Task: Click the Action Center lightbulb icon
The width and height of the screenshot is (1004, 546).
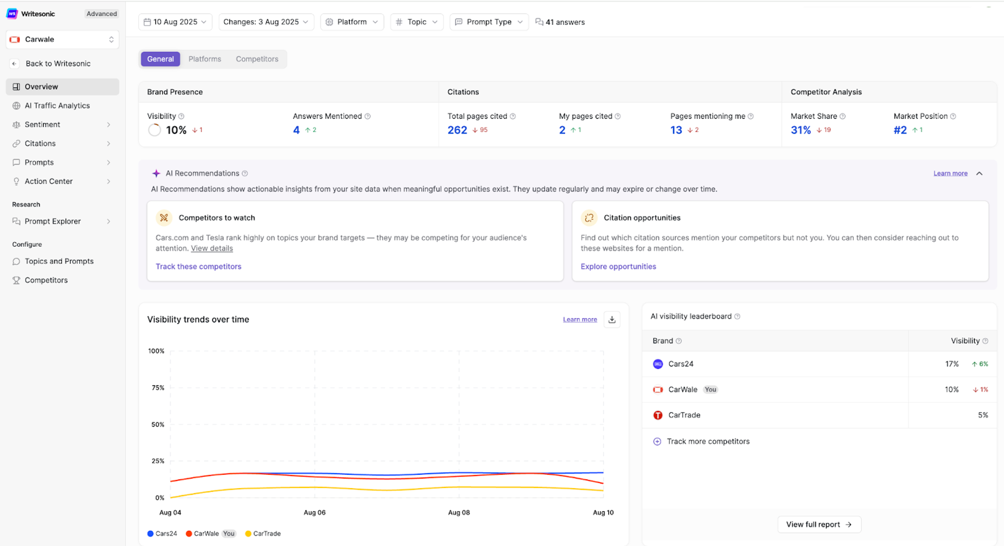Action: coord(16,181)
